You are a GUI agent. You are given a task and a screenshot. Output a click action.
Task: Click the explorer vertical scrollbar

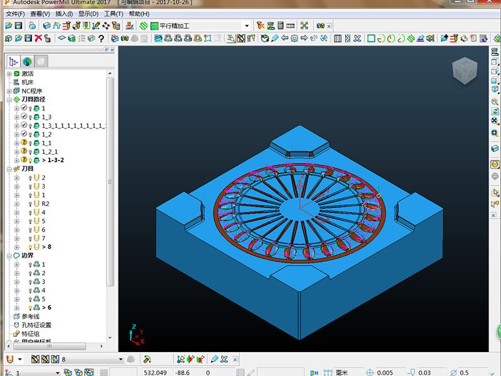point(110,182)
